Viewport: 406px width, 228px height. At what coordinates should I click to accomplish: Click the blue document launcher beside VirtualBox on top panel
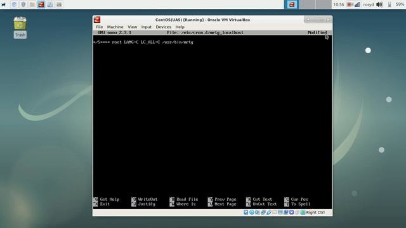[50, 4]
